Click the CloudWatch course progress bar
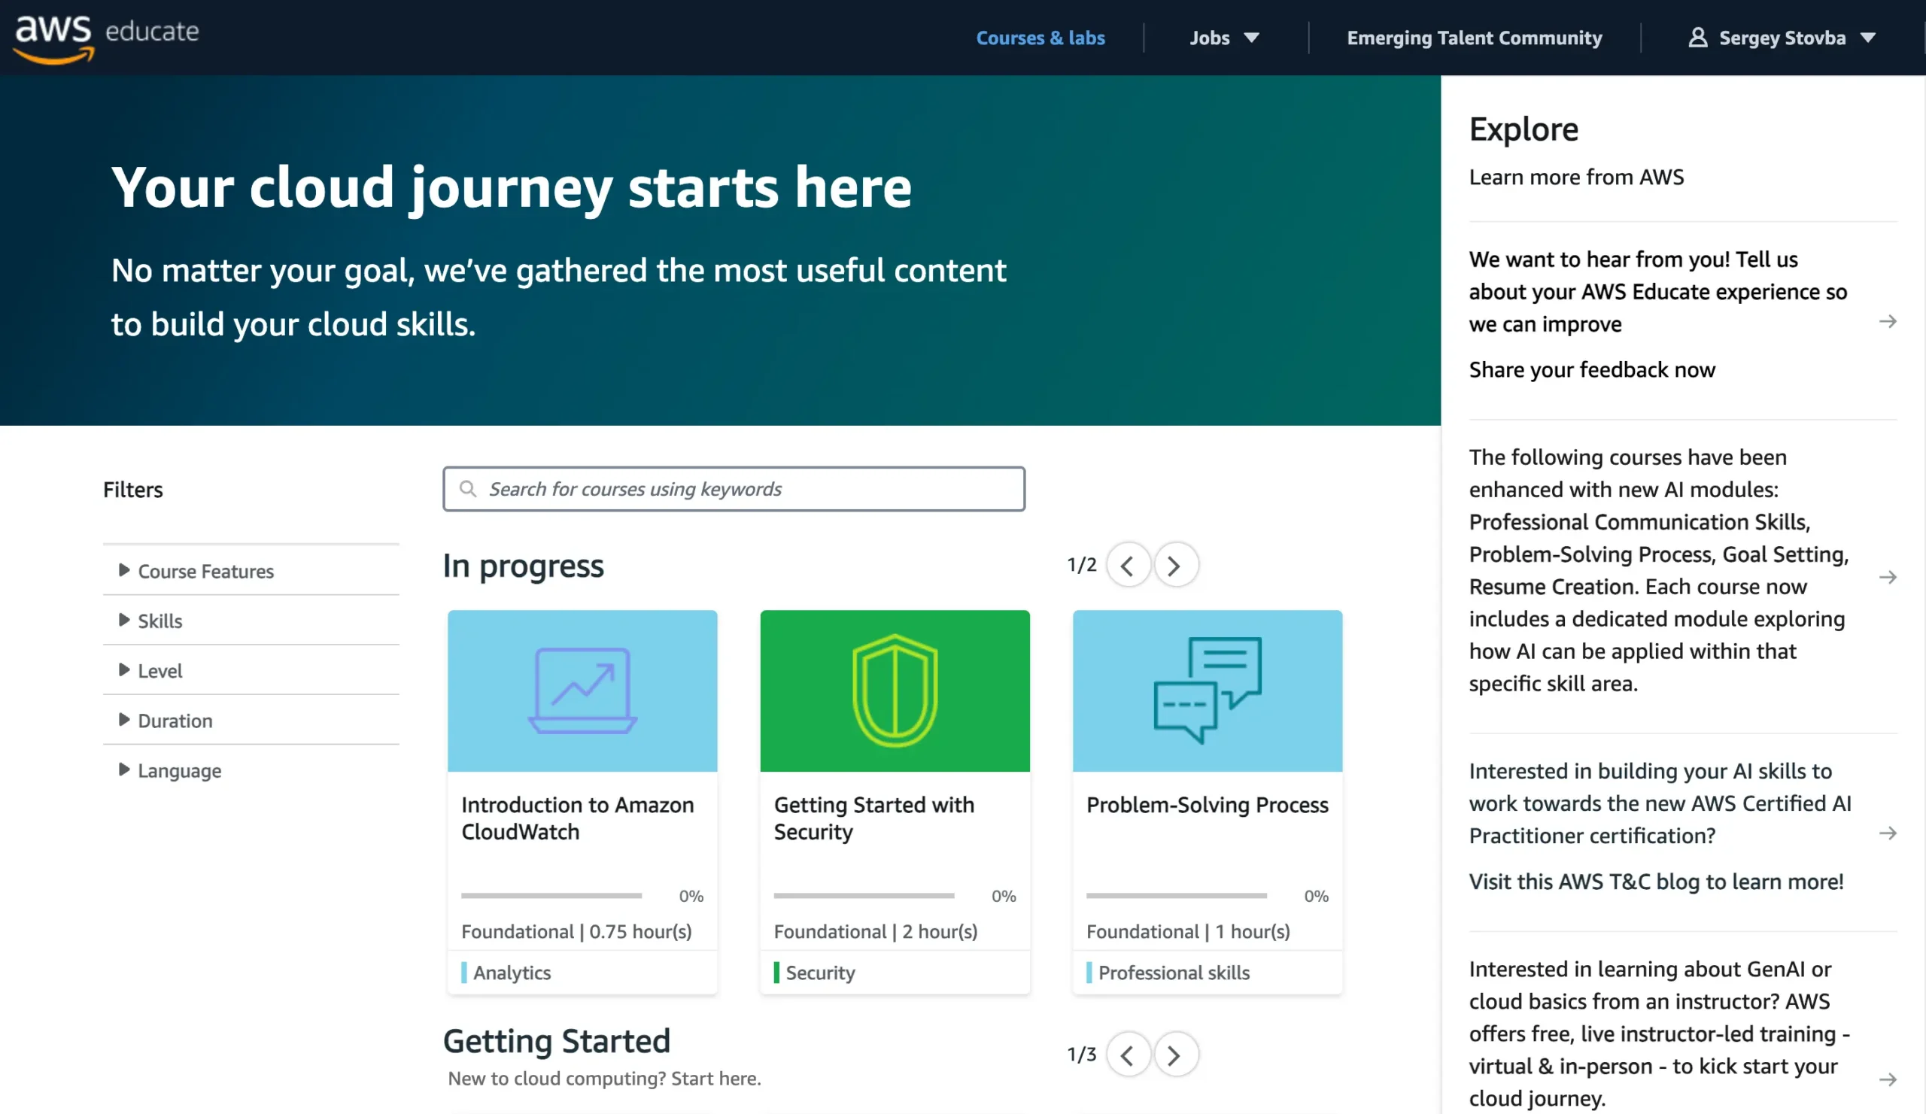This screenshot has width=1926, height=1114. click(551, 895)
